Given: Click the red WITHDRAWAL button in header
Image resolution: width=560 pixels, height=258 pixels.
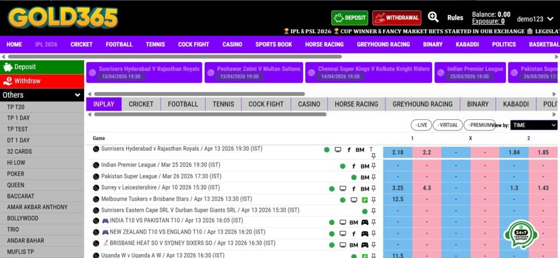Looking at the screenshot, I should point(397,18).
